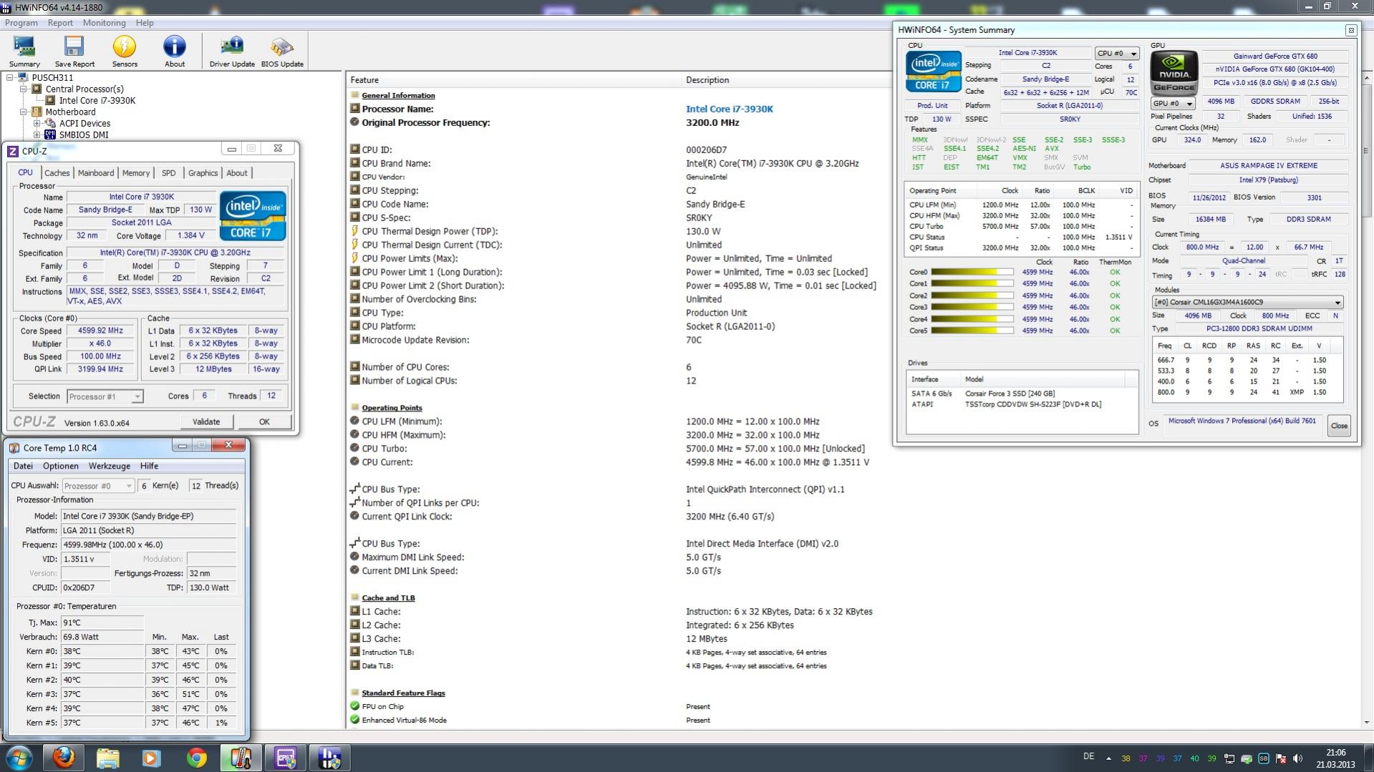Open the Report menu
Image resolution: width=1374 pixels, height=772 pixels.
pyautogui.click(x=60, y=23)
